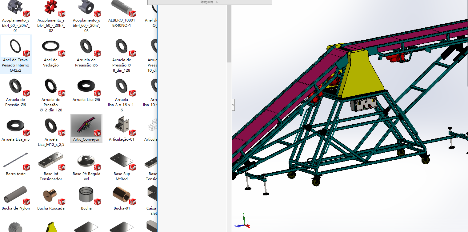Select the Arruela Lisa_M12_x_2,5 file icon
This screenshot has height=232, width=468.
pos(51,126)
